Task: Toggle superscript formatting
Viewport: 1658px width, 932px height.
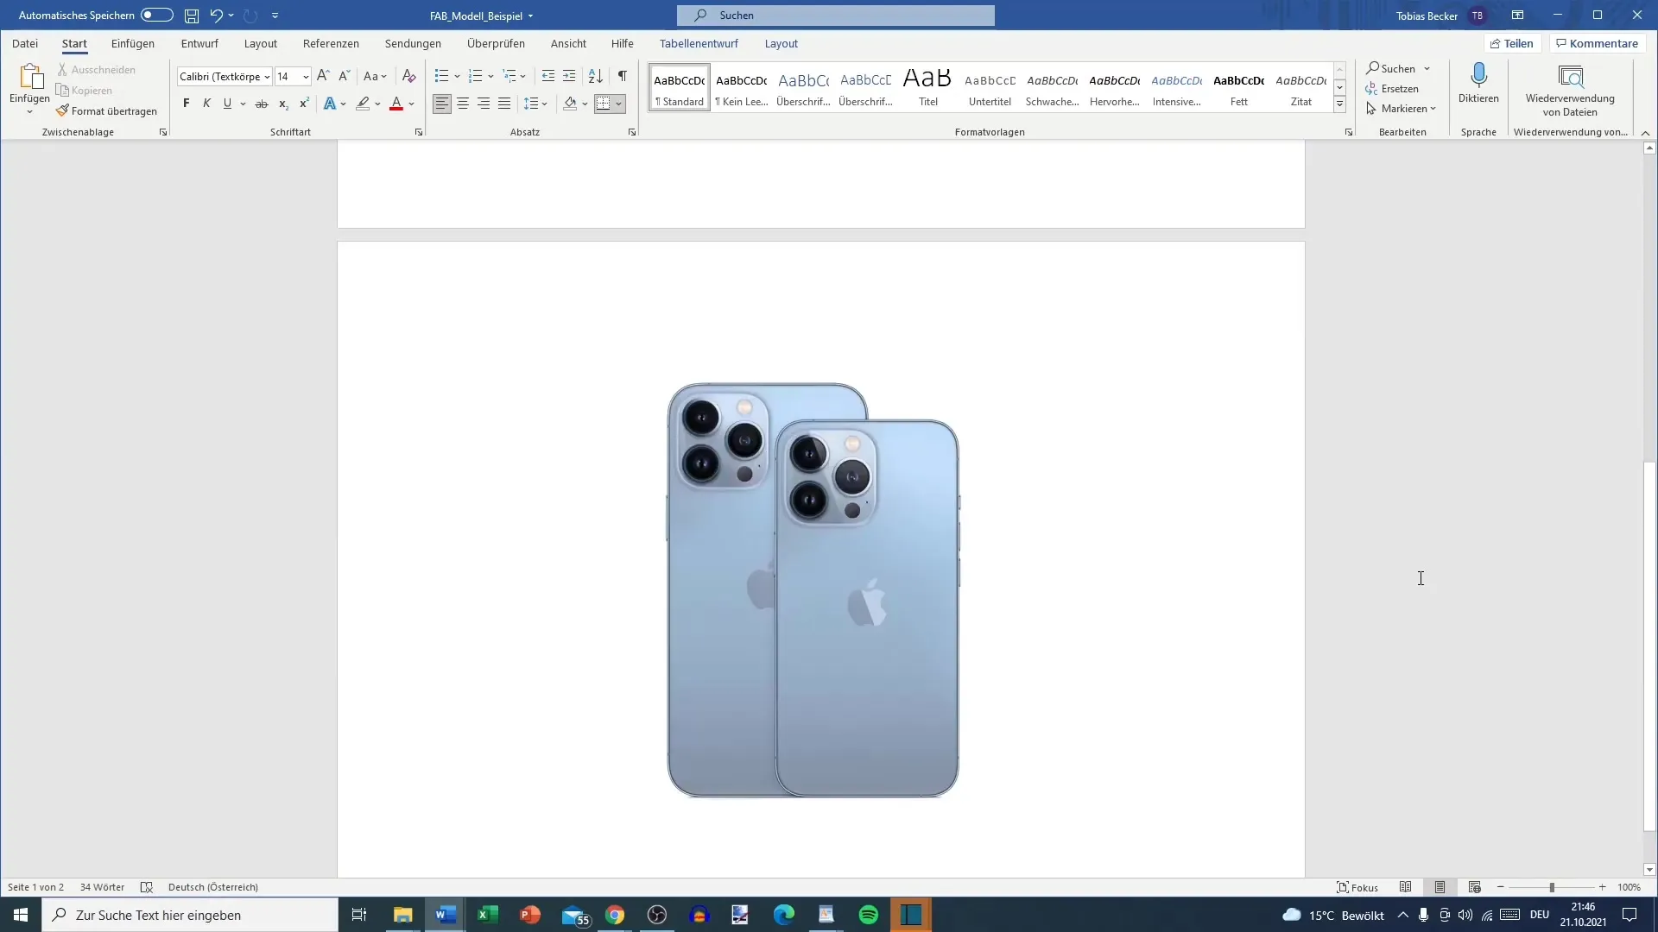Action: pyautogui.click(x=304, y=104)
